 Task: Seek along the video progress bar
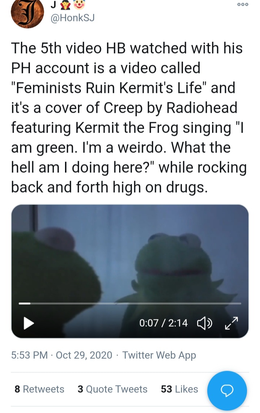tap(130, 304)
